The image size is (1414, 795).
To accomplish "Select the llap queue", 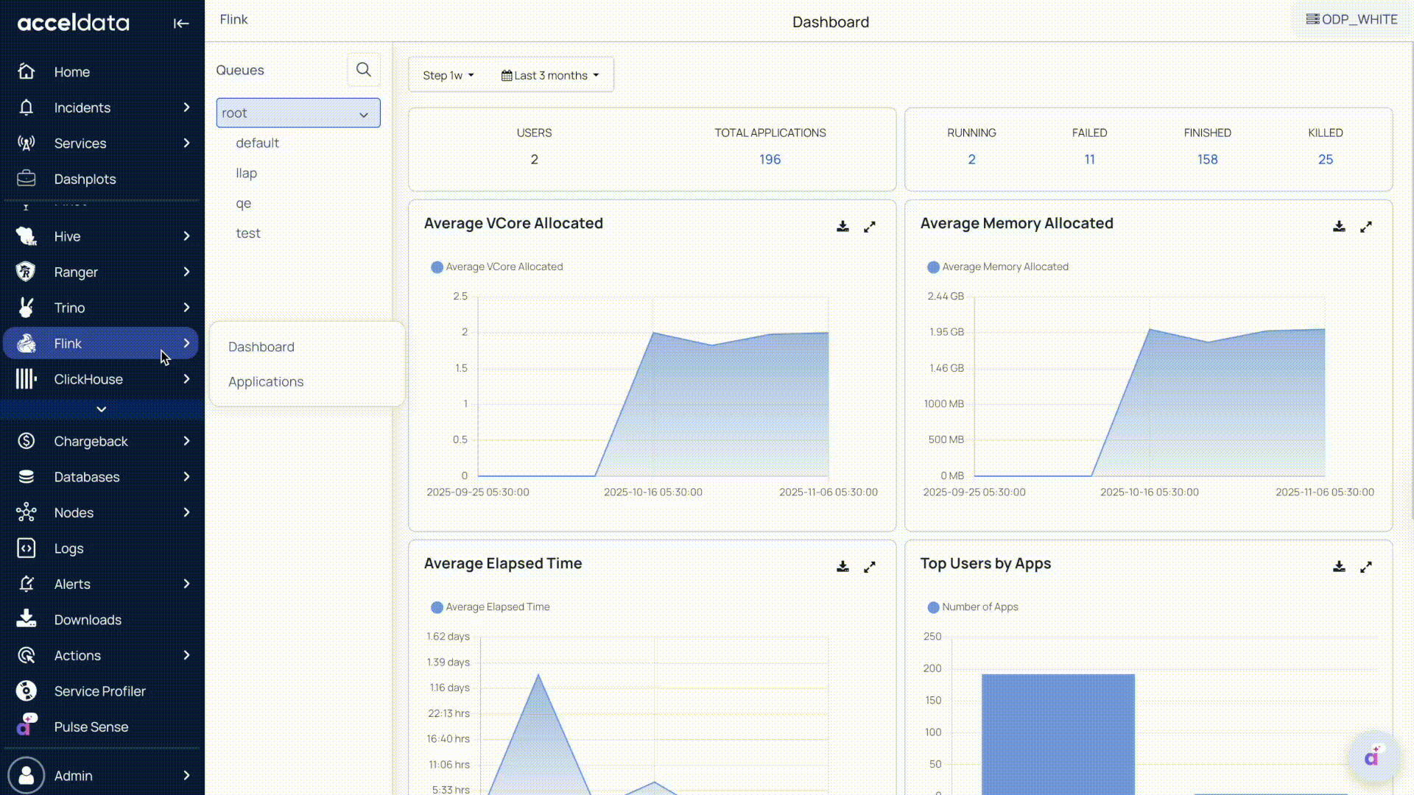I will click(246, 173).
